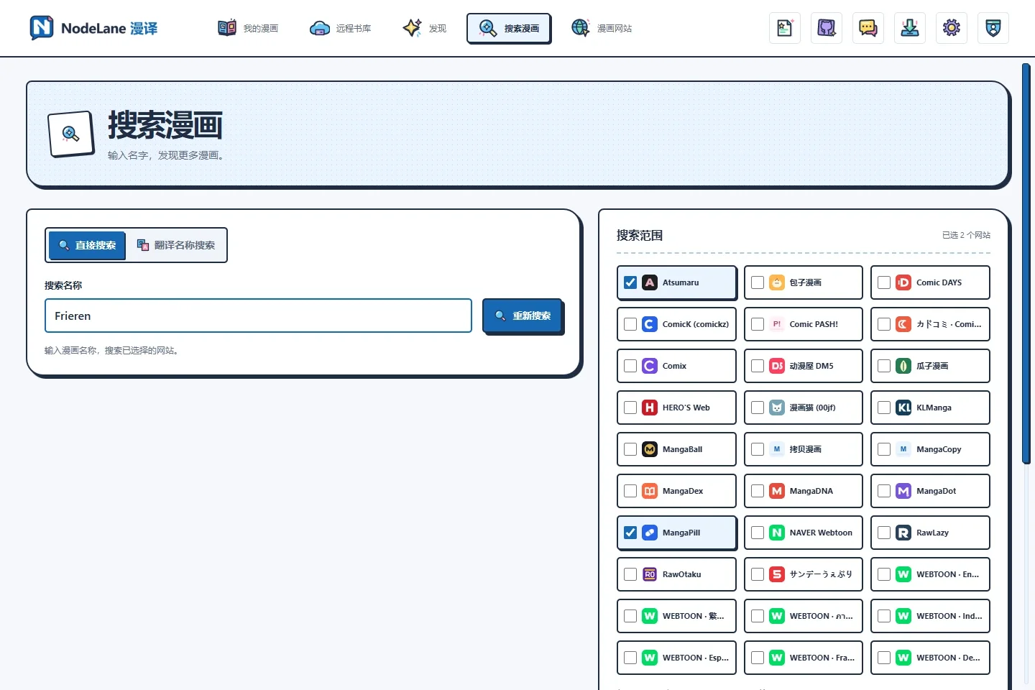Click the Comic DAYS source icon
This screenshot has height=690, width=1035.
click(903, 282)
